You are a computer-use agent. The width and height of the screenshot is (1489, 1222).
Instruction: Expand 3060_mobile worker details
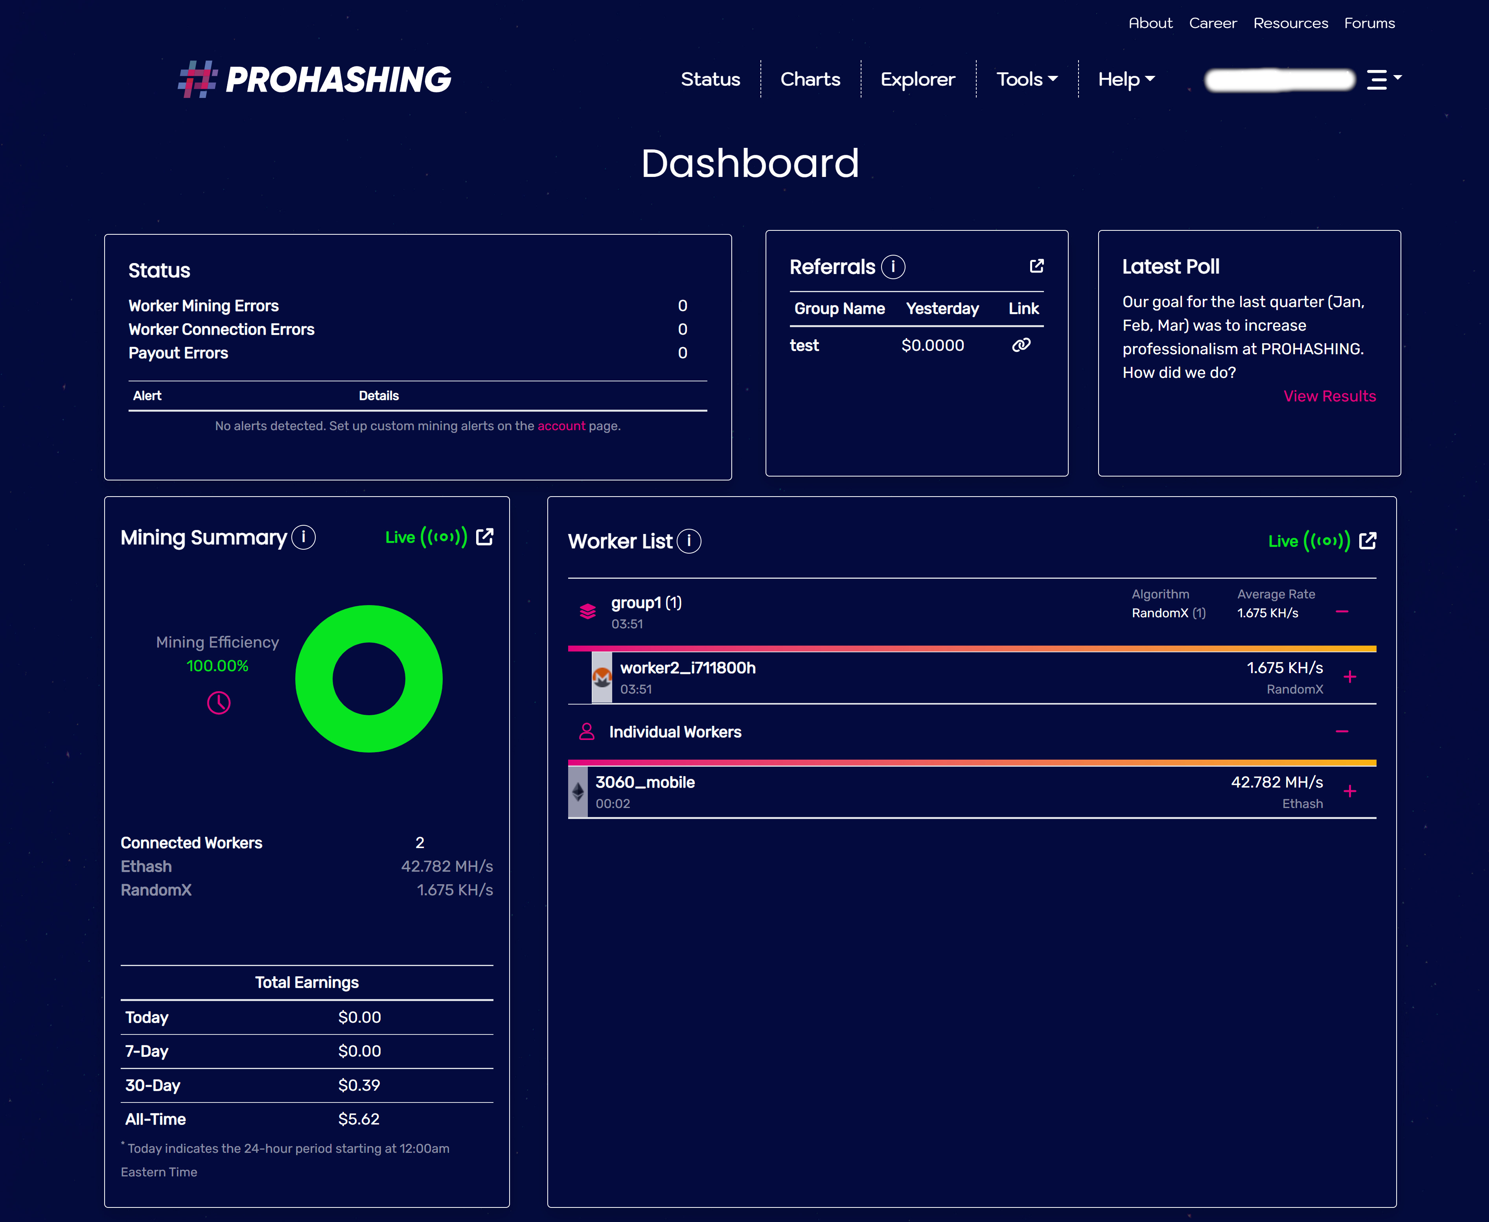tap(1349, 792)
